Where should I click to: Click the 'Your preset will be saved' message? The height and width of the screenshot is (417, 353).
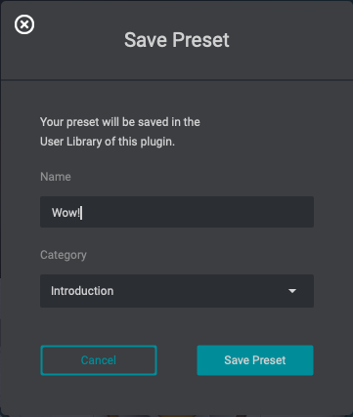[x=120, y=122]
